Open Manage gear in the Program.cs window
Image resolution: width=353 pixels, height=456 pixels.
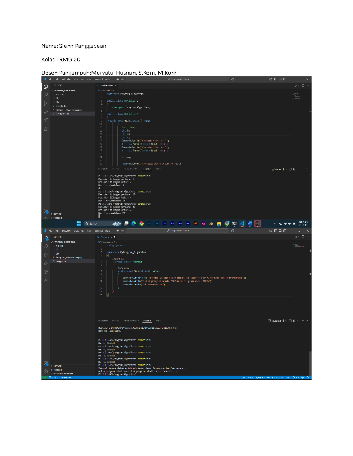(46, 371)
